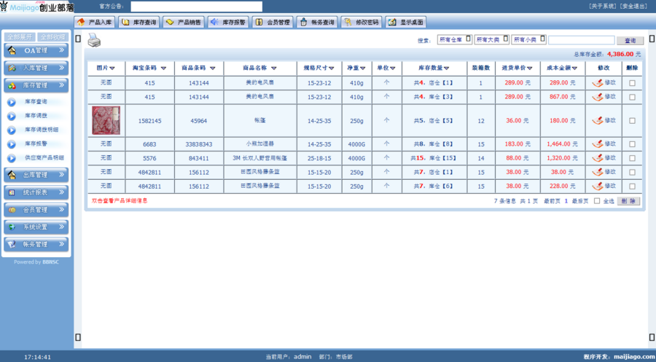The image size is (656, 362).
Task: Click the 库存报警 speaker icon in toolbar
Action: [214, 22]
